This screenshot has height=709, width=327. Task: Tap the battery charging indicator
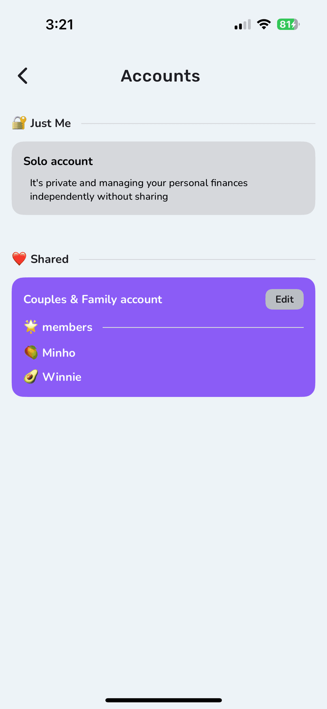[288, 24]
